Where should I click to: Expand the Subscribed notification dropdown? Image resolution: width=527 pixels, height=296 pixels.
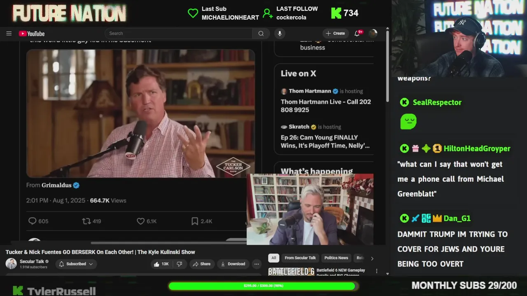coord(76,264)
